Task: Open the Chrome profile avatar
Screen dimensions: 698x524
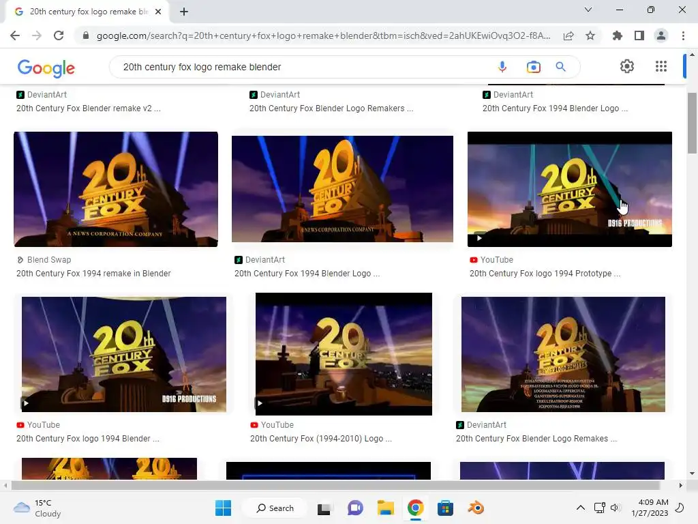Action: (661, 35)
